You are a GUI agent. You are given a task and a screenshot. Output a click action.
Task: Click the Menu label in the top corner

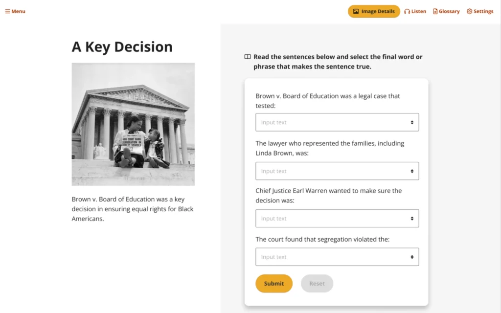tap(18, 11)
